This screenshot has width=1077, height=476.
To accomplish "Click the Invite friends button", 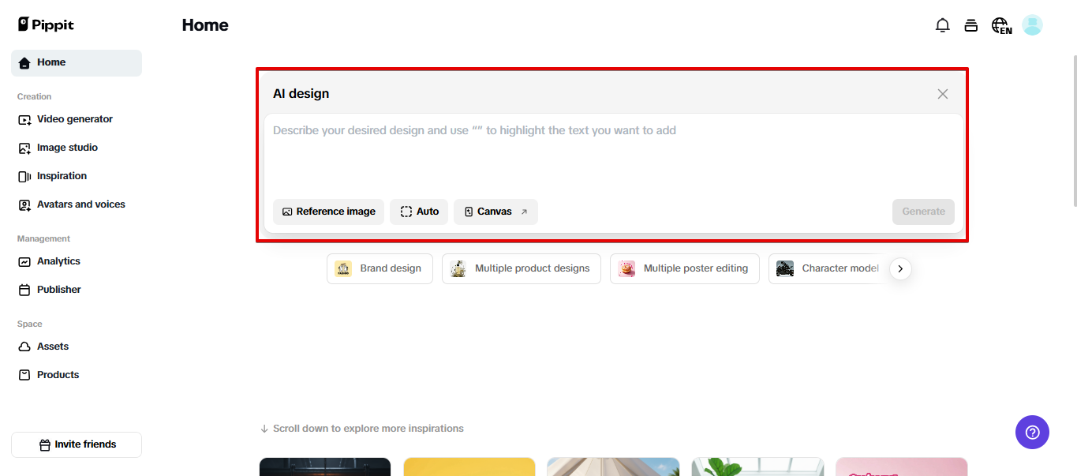I will pos(77,444).
